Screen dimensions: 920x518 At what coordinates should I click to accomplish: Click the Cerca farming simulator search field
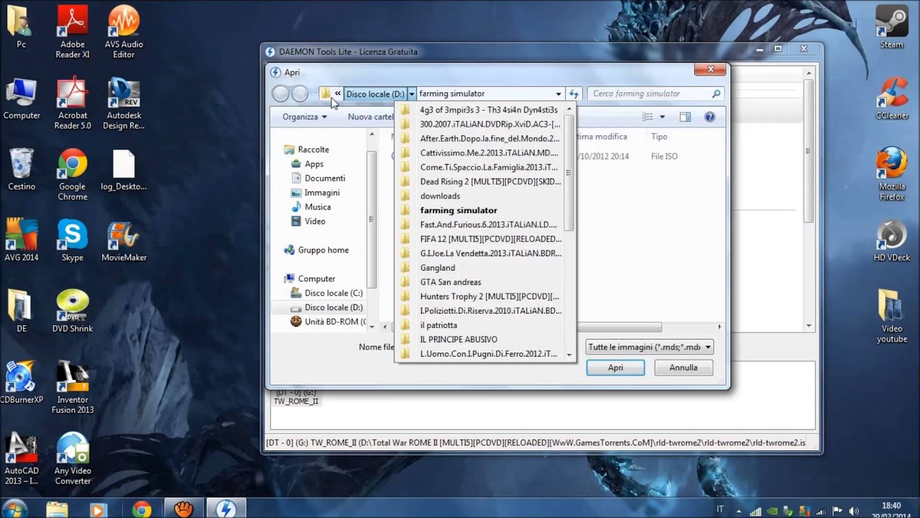[655, 94]
